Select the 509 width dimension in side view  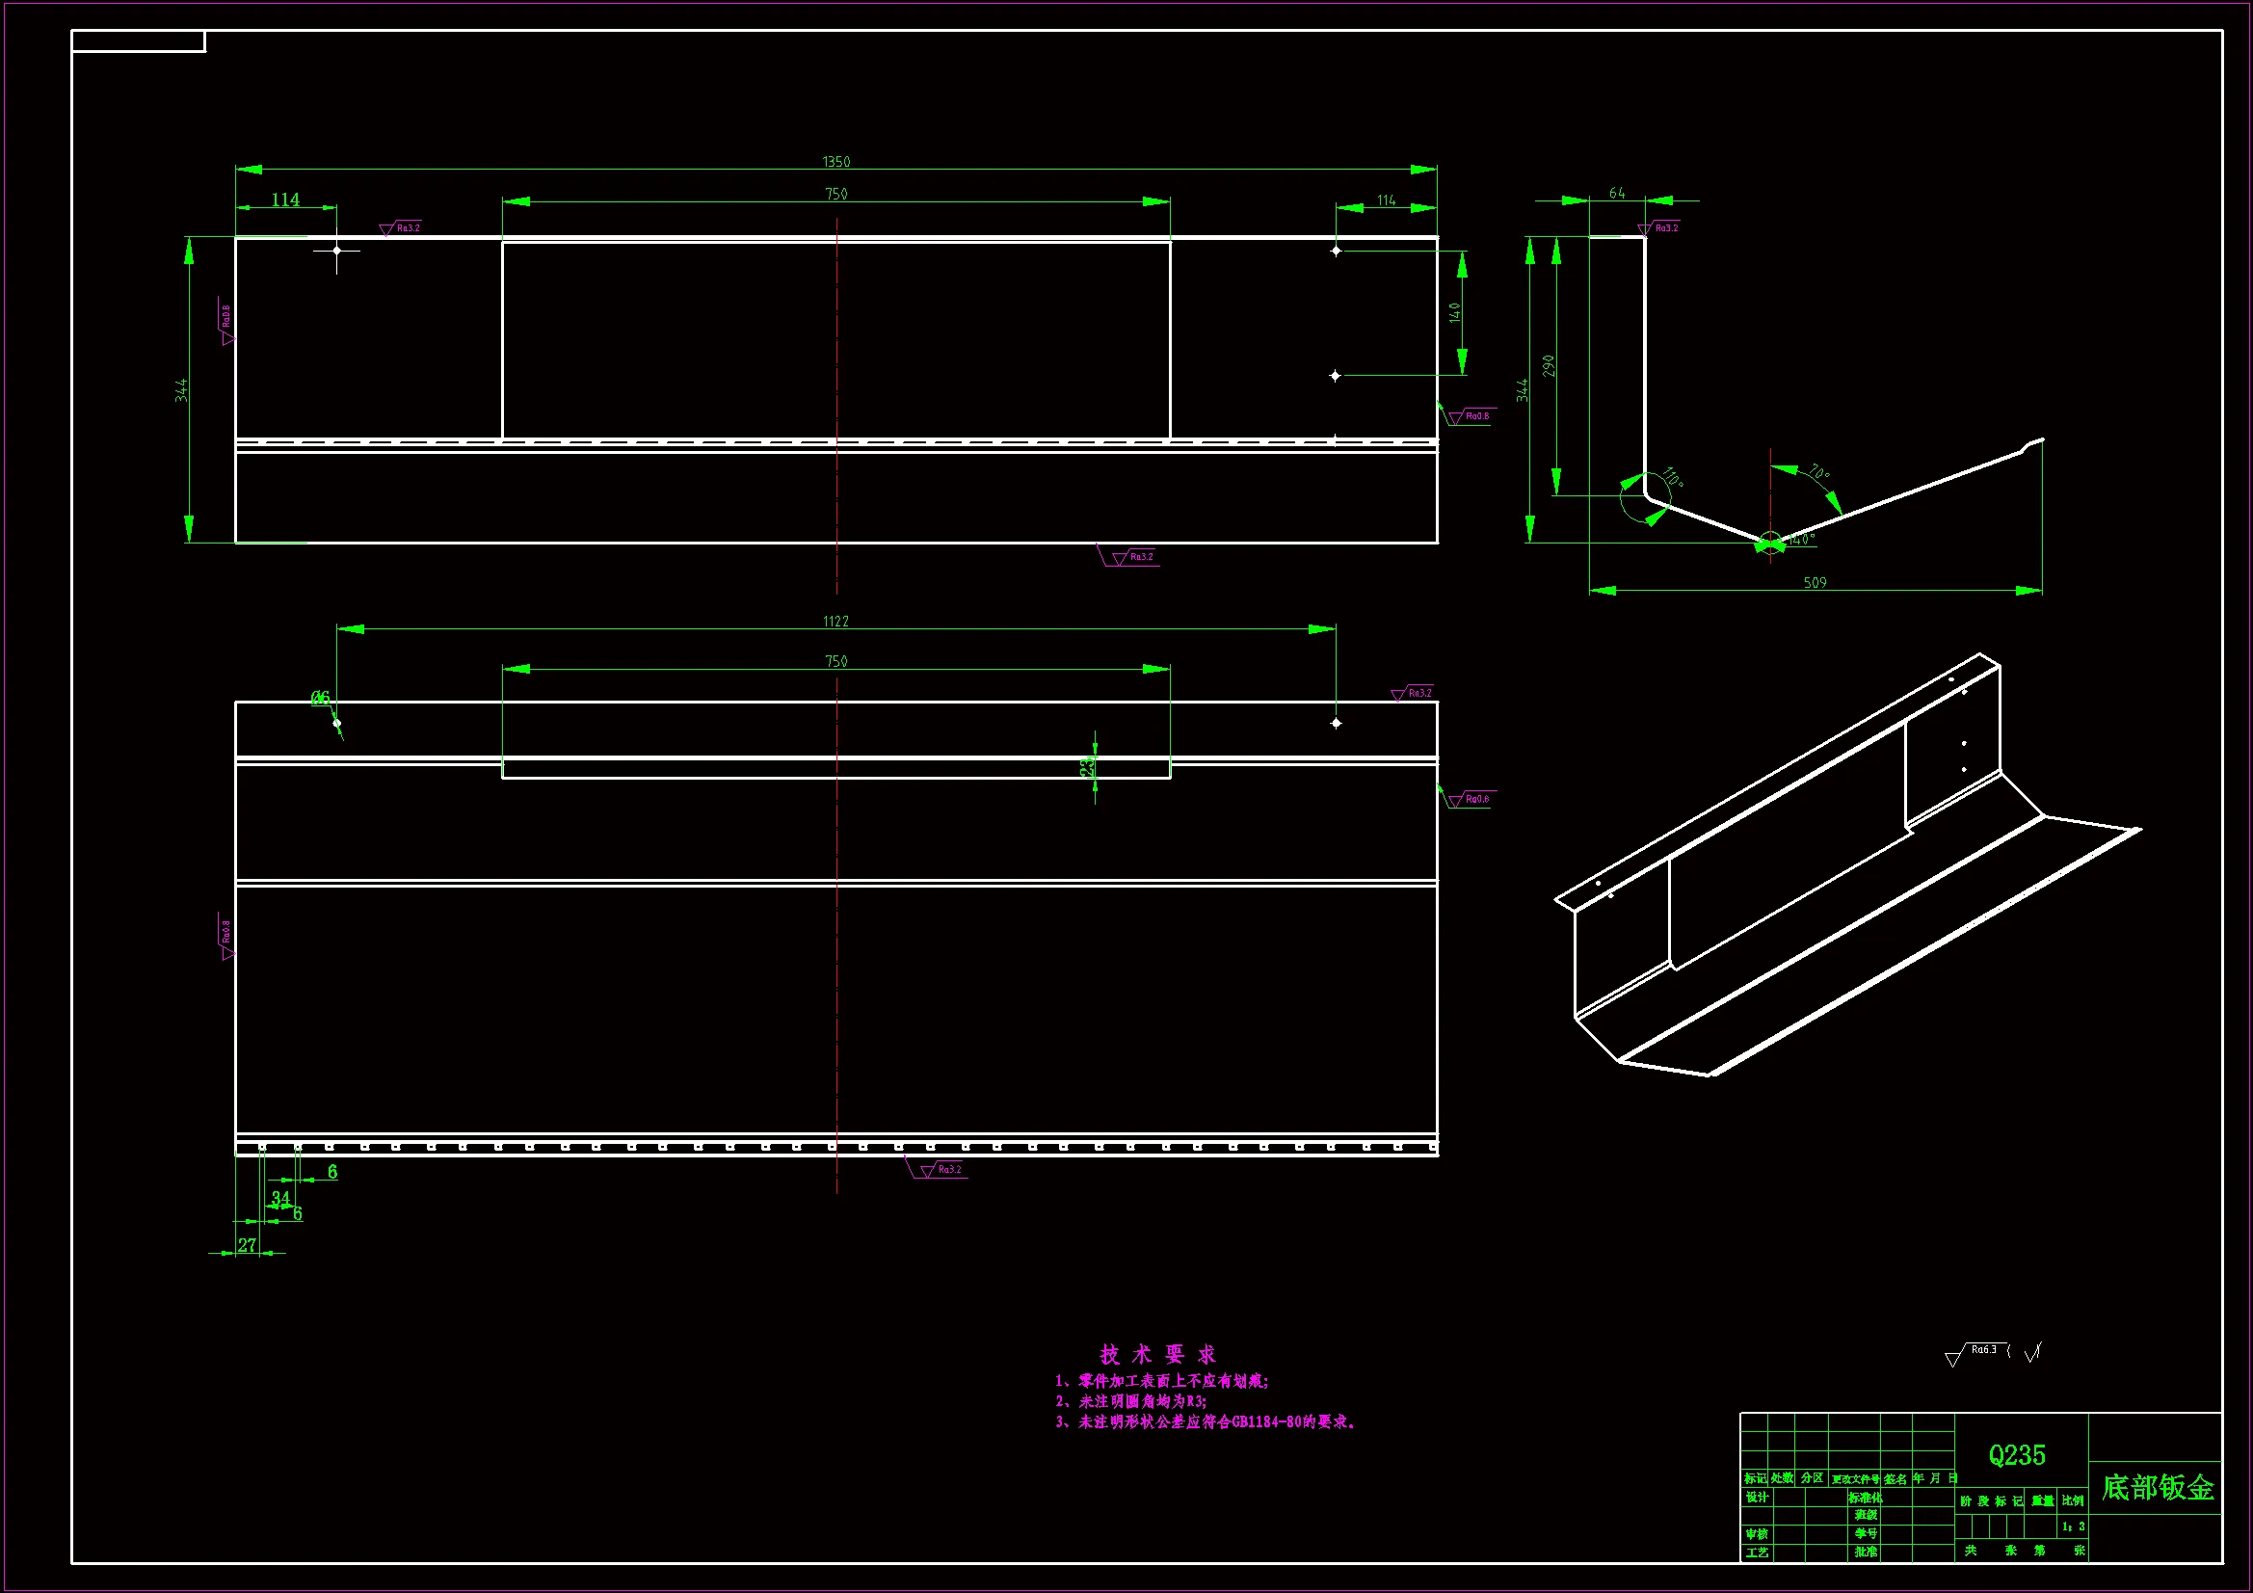(x=1815, y=583)
